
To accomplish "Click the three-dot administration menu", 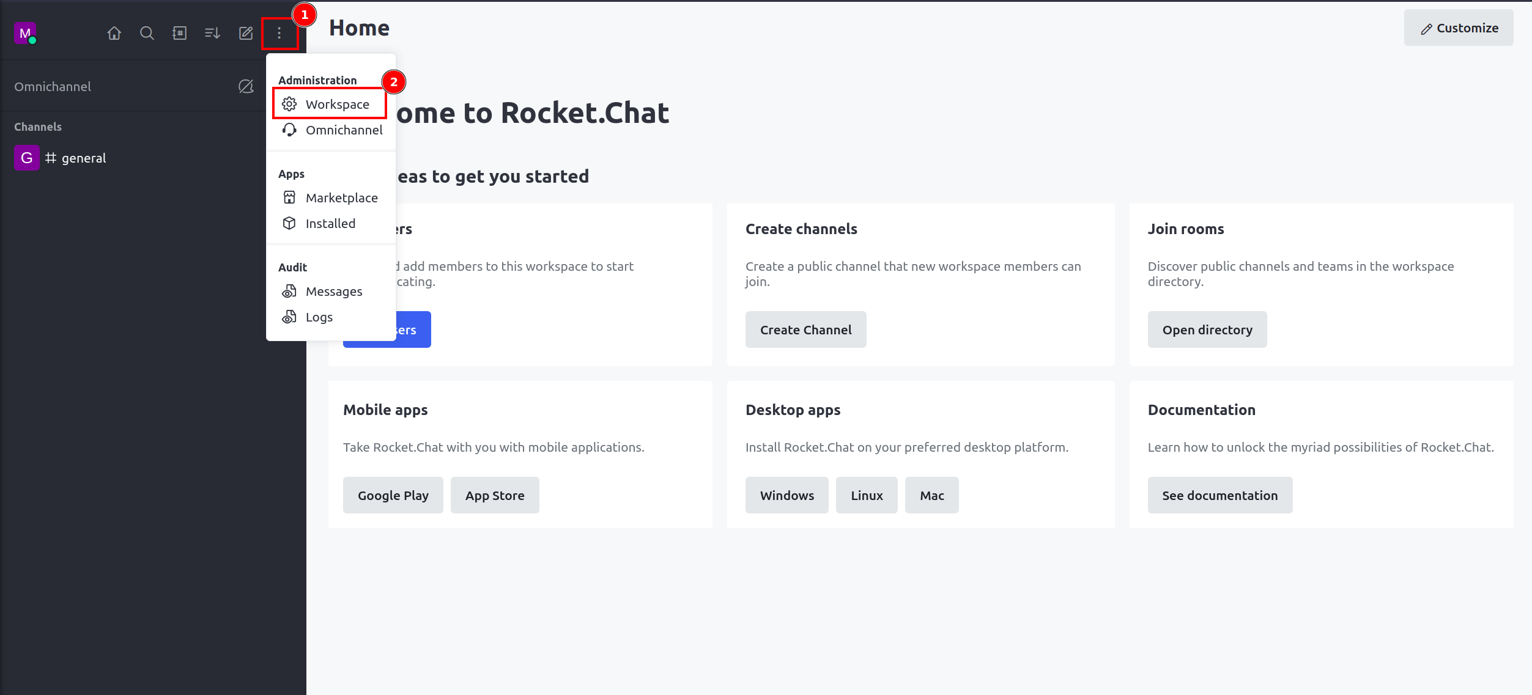I will coord(279,33).
